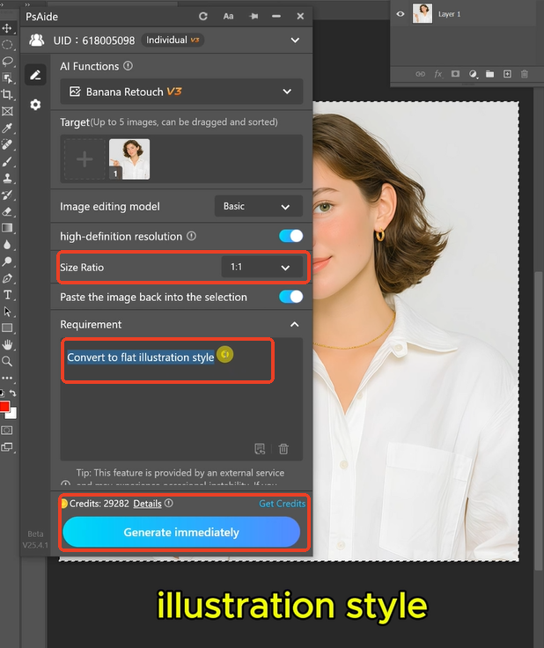Select the Pen tool

7,278
